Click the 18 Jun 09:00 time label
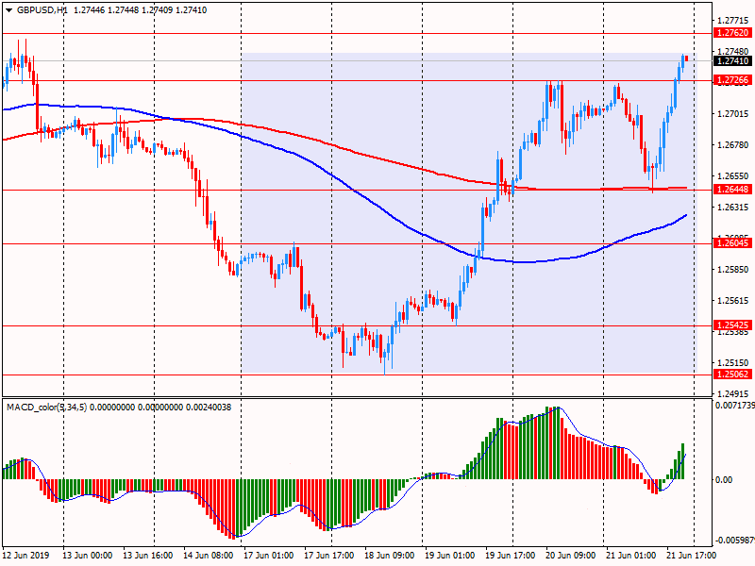 (x=390, y=555)
